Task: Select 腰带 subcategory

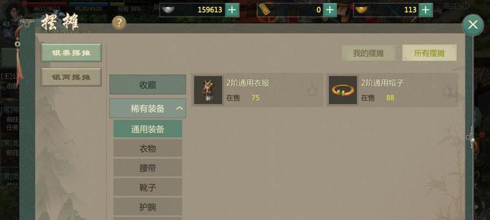Action: point(148,168)
